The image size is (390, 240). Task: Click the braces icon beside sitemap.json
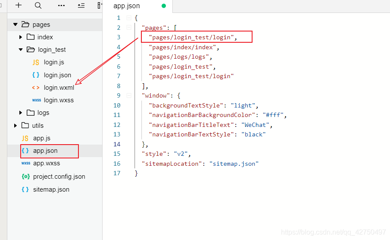click(25, 189)
